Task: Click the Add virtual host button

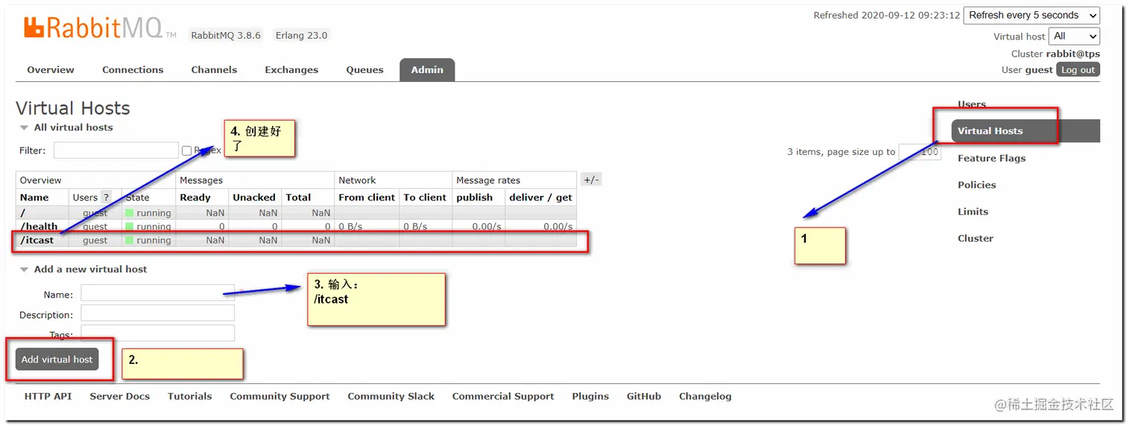Action: [x=57, y=360]
